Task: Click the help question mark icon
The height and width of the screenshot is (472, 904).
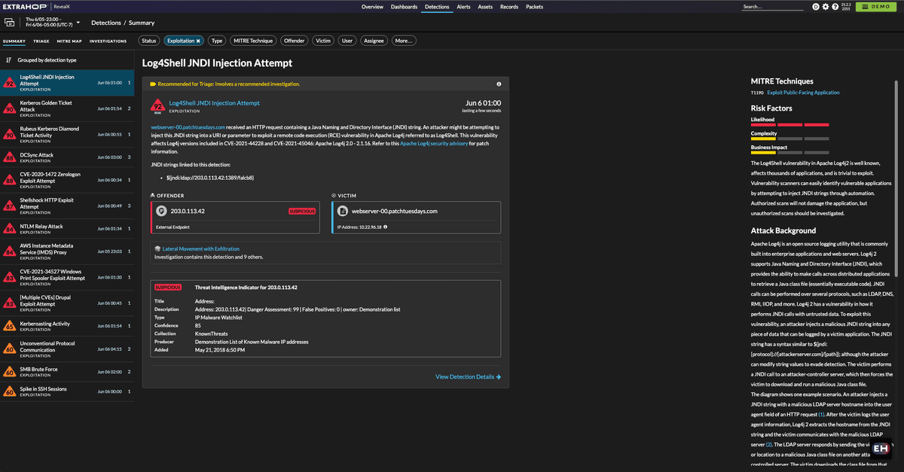Action: tap(834, 7)
